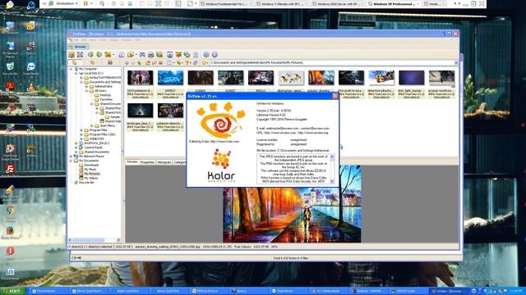Click the XnView eye logo in About dialog
Viewport: 526px width, 295px height.
tap(220, 120)
